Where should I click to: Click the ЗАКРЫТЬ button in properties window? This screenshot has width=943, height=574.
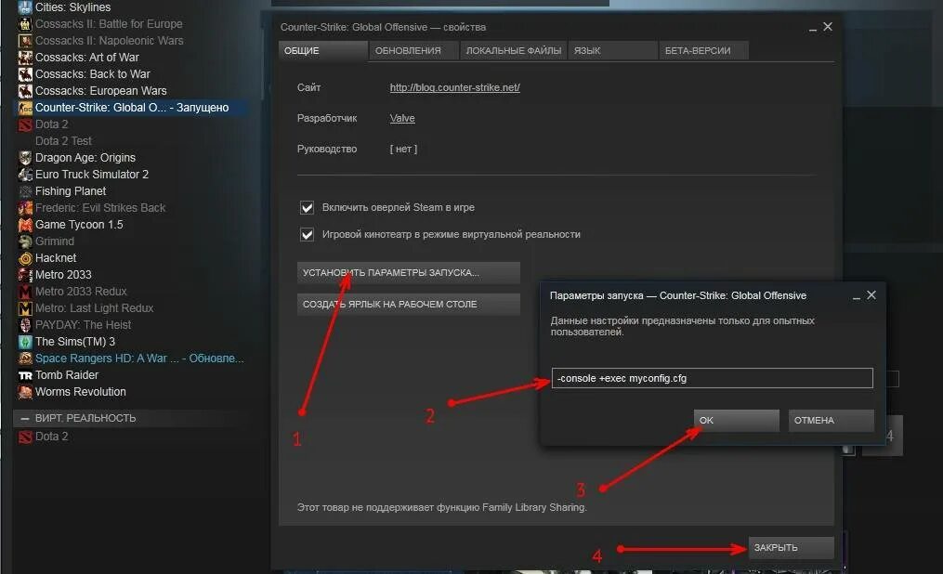[x=791, y=548]
